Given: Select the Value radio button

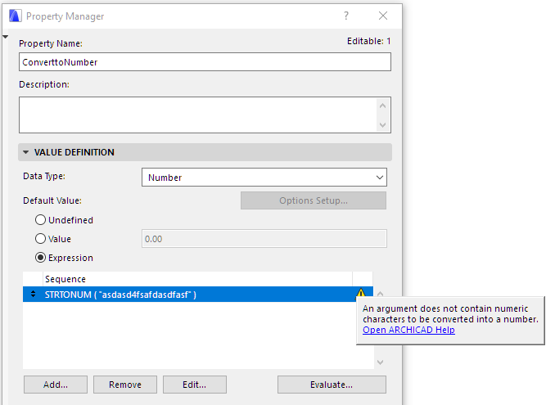Looking at the screenshot, I should [40, 239].
